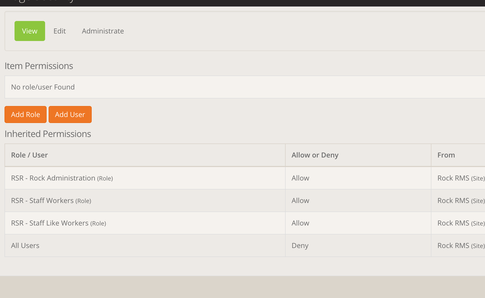This screenshot has height=298, width=485.
Task: Select the RSR - Rock Administration role entry
Action: click(62, 178)
